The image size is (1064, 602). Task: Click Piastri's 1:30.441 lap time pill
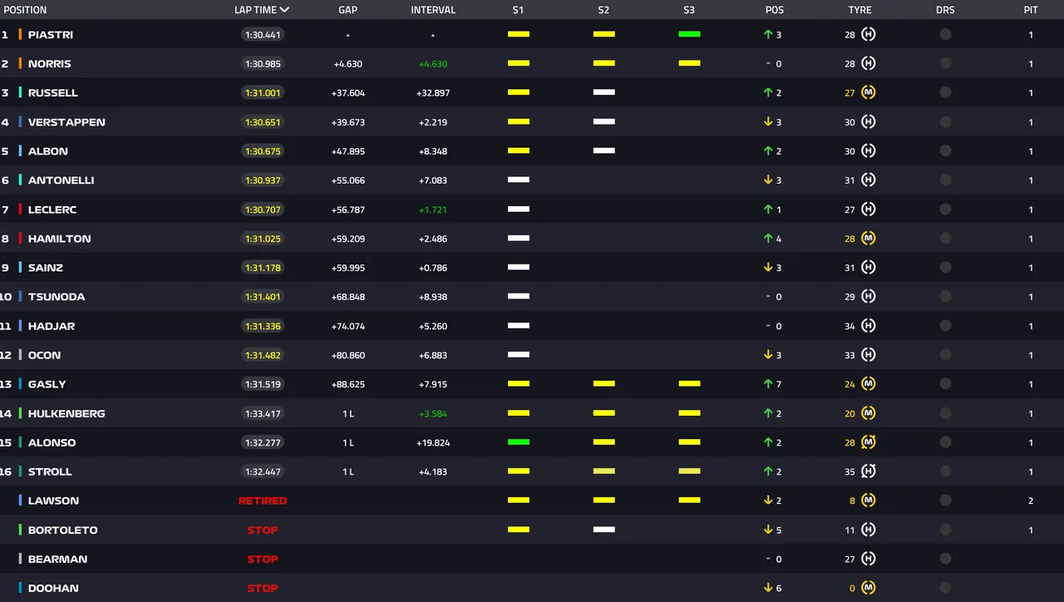point(263,35)
